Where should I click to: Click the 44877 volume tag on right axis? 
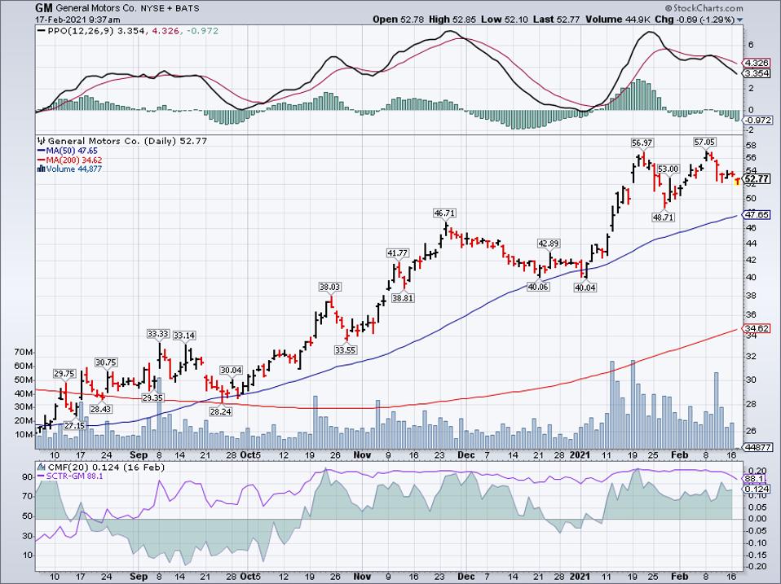(x=758, y=447)
